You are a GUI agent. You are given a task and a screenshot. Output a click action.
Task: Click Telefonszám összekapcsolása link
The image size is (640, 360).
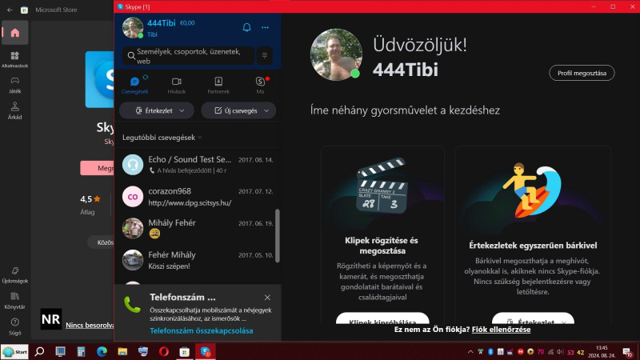tap(202, 330)
